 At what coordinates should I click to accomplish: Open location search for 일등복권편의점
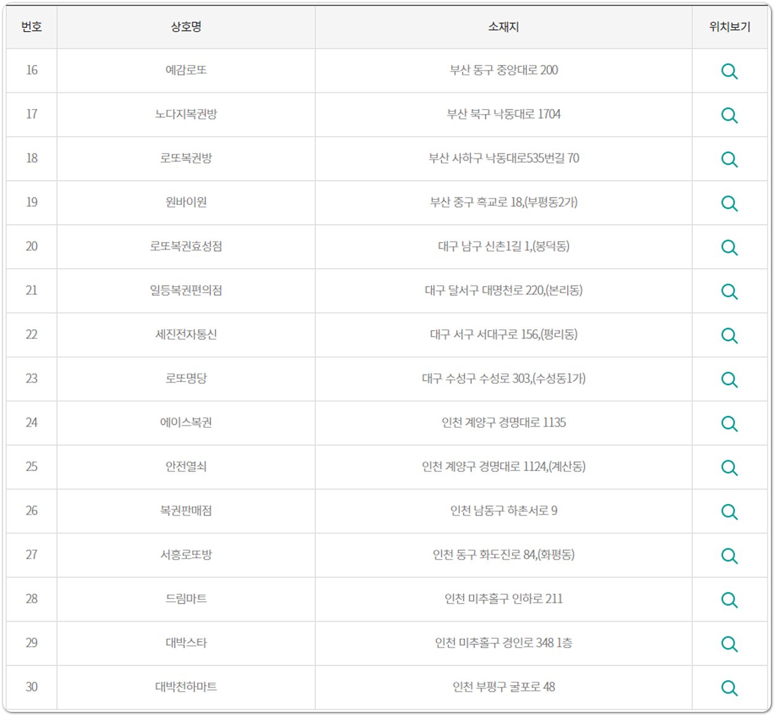(729, 291)
